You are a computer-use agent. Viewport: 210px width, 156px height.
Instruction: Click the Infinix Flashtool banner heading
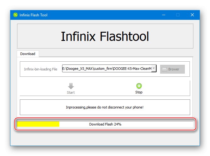tap(105, 36)
